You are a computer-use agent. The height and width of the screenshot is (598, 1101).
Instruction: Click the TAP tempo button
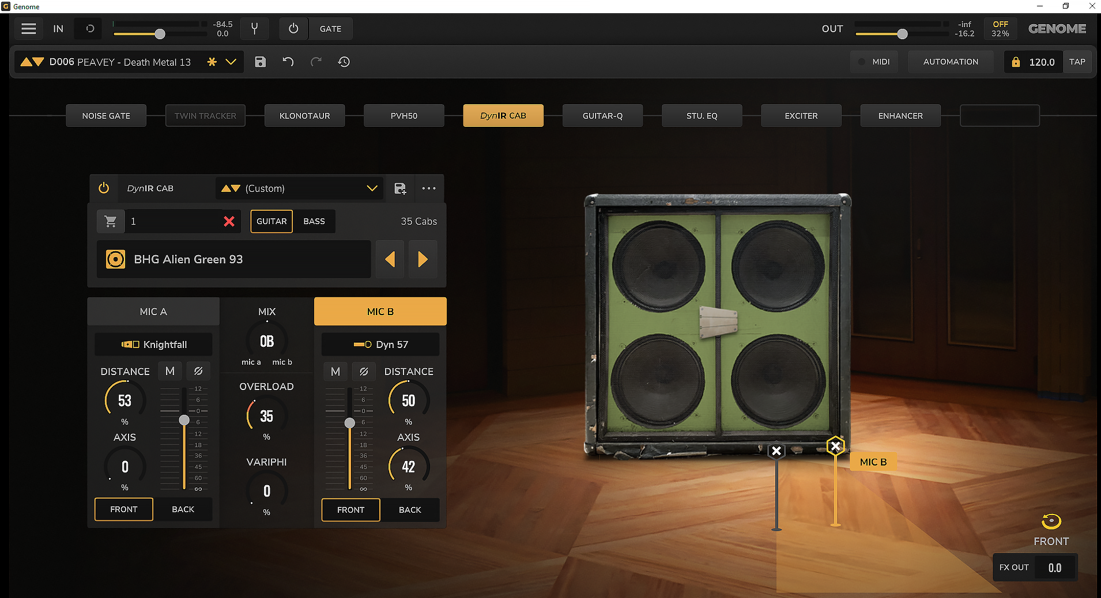pyautogui.click(x=1077, y=62)
